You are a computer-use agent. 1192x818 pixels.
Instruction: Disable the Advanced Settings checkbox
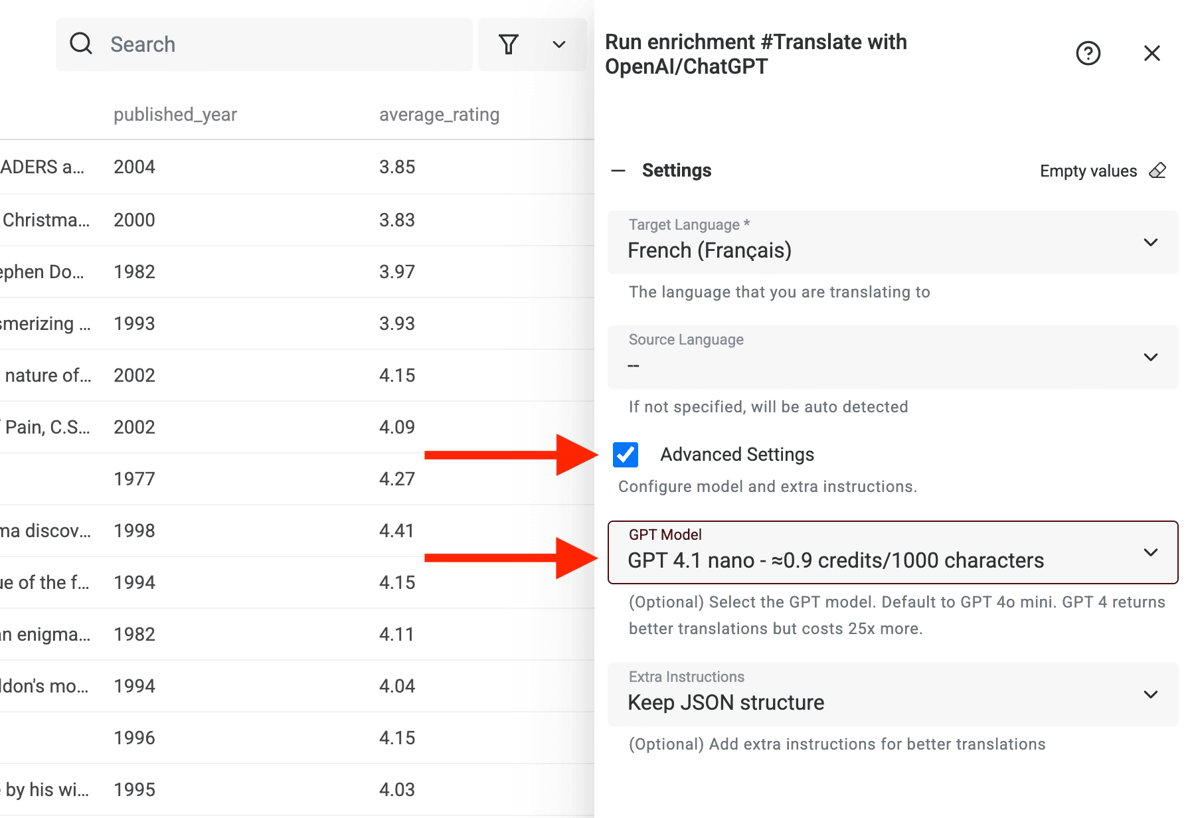[624, 454]
